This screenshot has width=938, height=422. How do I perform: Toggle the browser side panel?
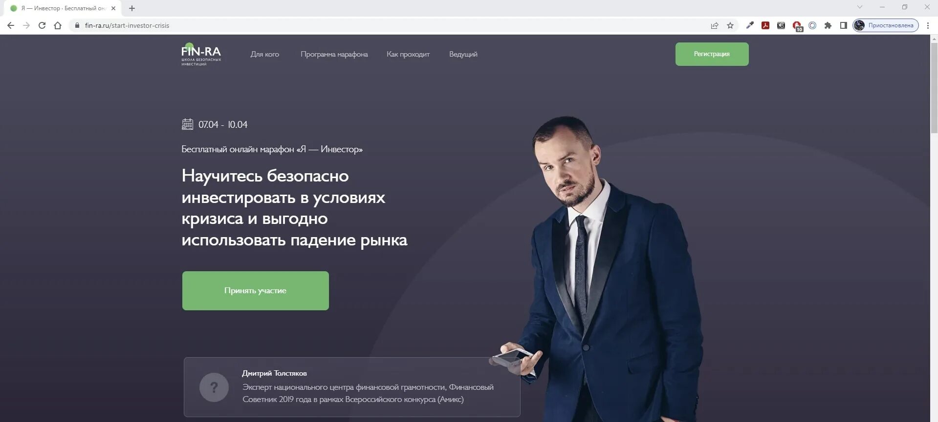click(843, 25)
